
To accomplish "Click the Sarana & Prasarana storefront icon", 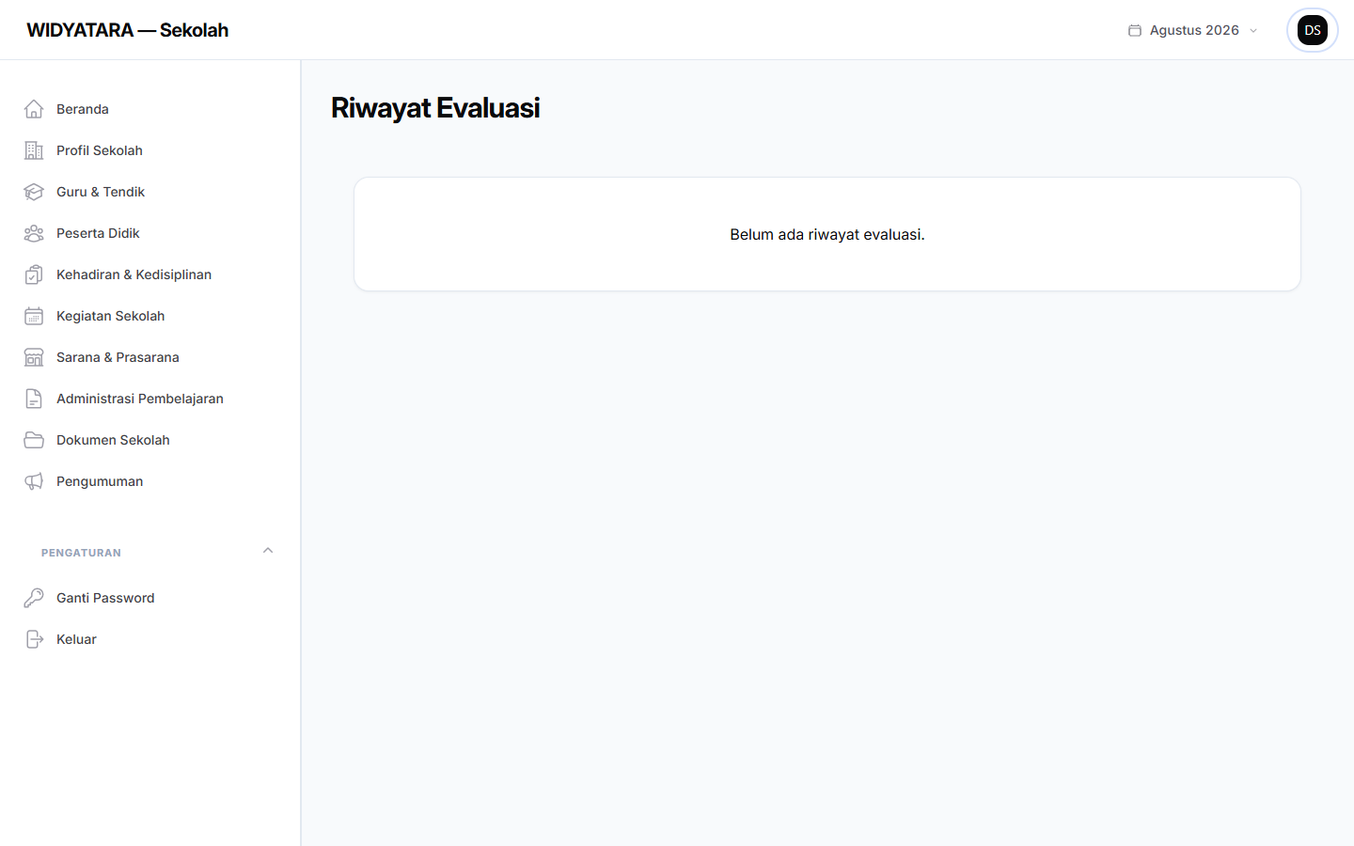I will [x=34, y=357].
